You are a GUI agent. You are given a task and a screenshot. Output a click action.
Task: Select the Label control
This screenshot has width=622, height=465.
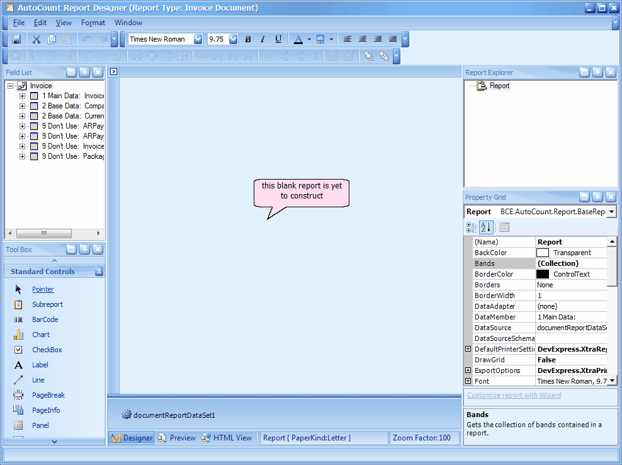[40, 365]
